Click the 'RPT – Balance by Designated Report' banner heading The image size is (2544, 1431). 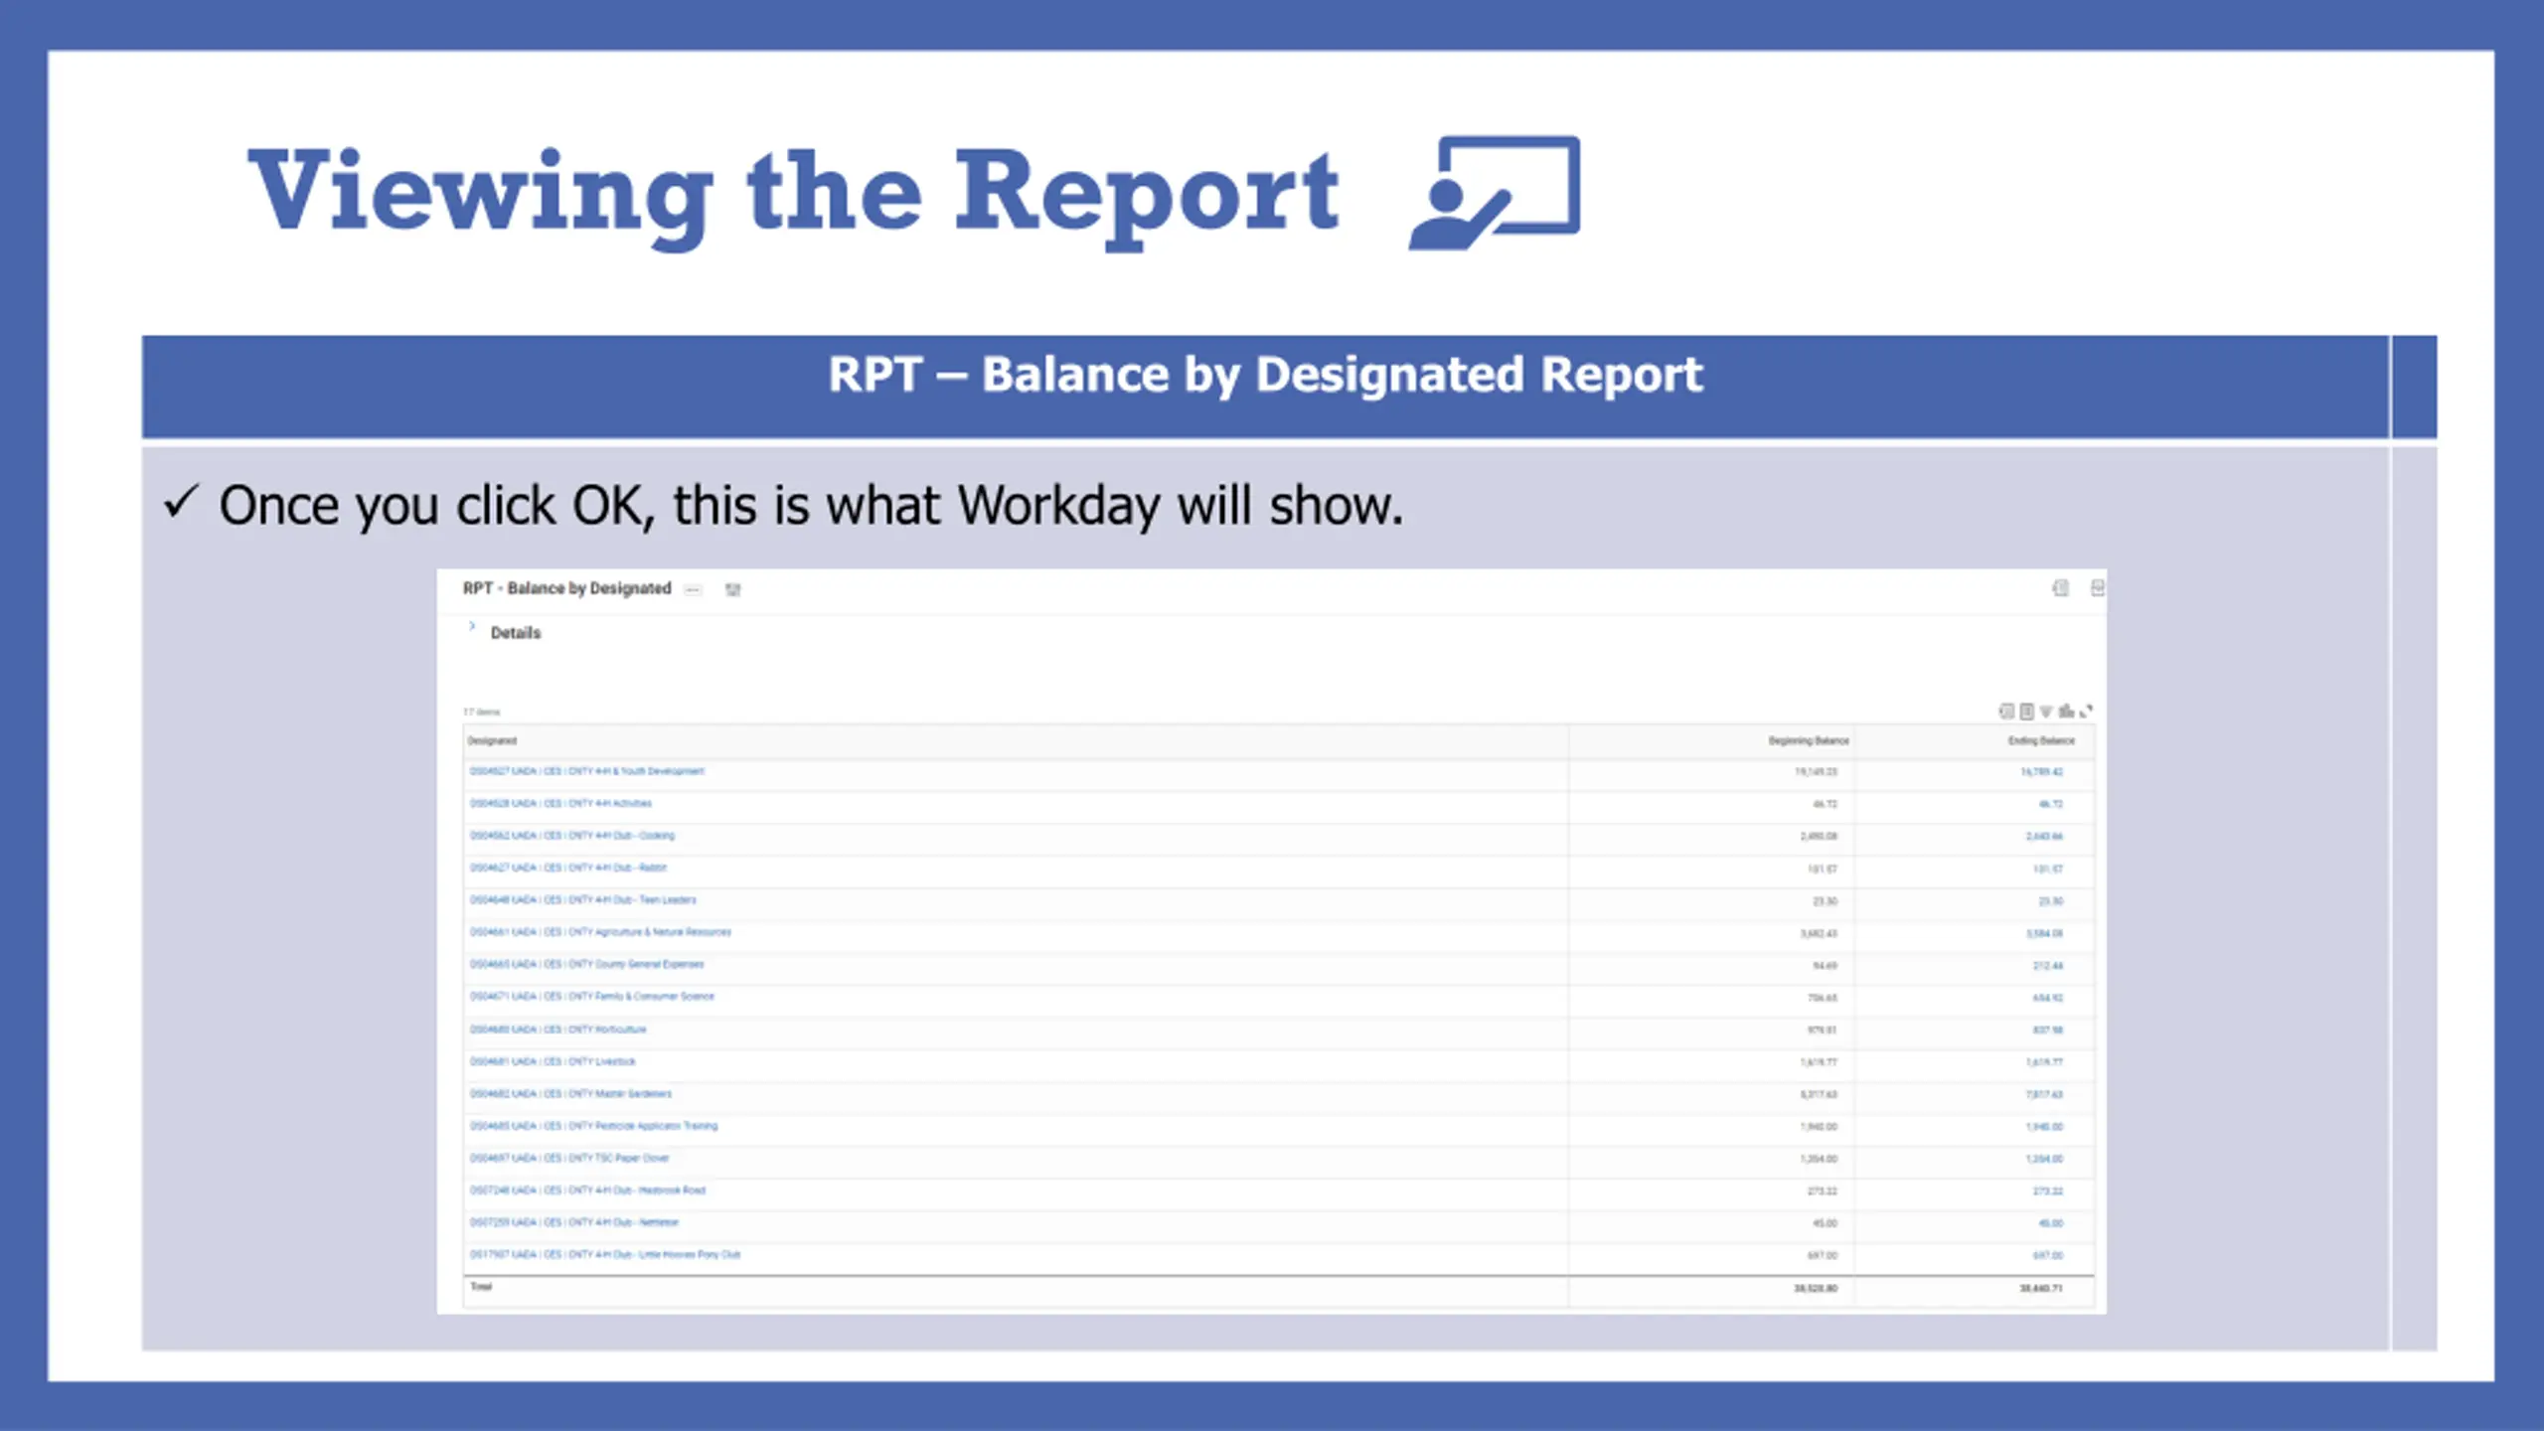(1265, 376)
